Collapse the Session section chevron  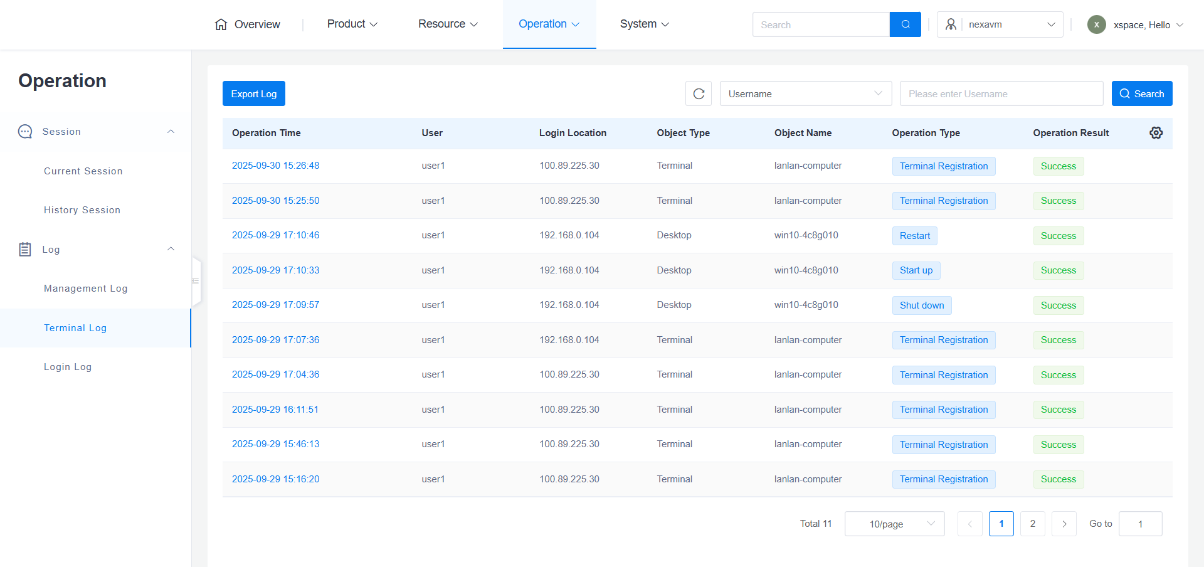[x=171, y=132]
